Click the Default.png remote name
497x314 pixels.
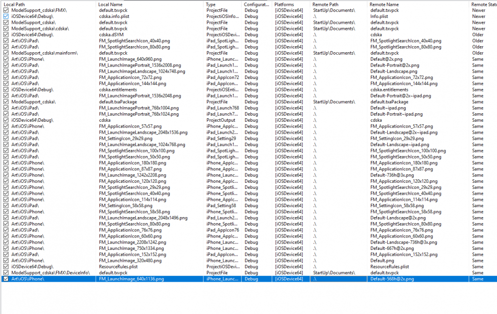[x=382, y=261]
